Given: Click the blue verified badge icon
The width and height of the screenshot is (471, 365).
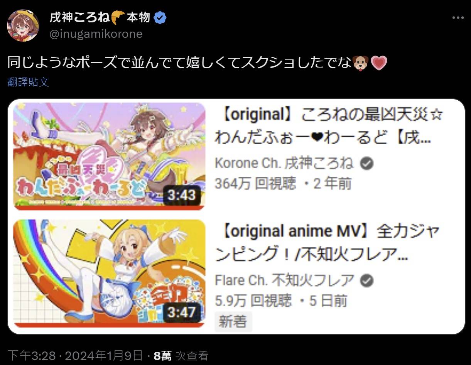Looking at the screenshot, I should 160,17.
